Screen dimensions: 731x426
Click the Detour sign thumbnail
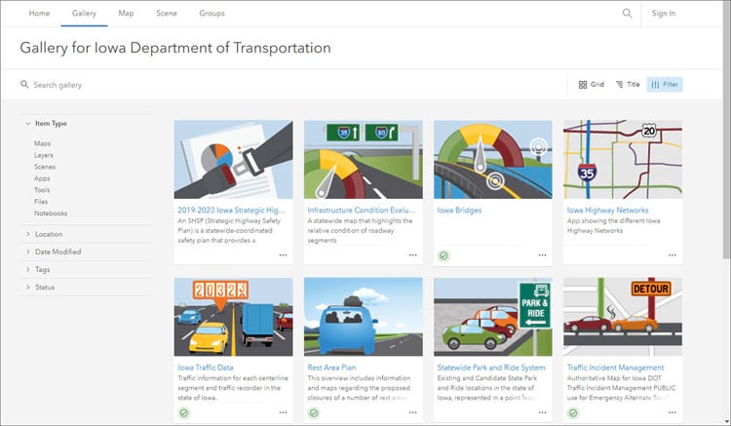click(x=623, y=317)
